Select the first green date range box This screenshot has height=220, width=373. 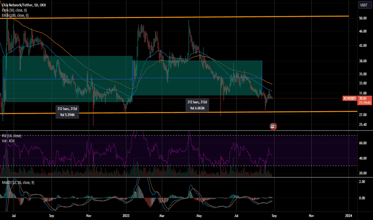click(68, 79)
